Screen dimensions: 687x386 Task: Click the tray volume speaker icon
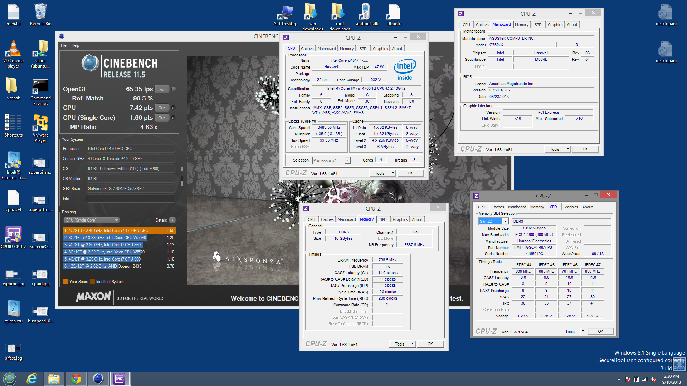[653, 379]
